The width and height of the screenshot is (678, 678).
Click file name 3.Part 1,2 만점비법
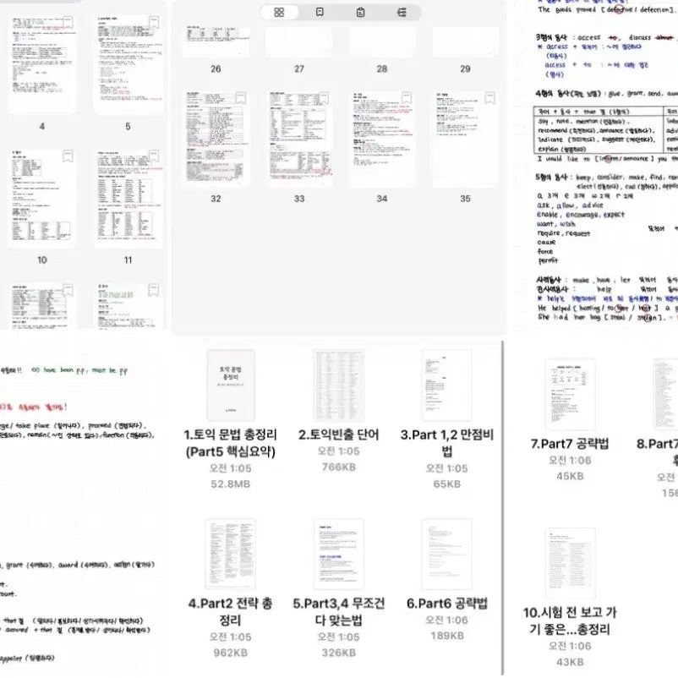tap(446, 443)
